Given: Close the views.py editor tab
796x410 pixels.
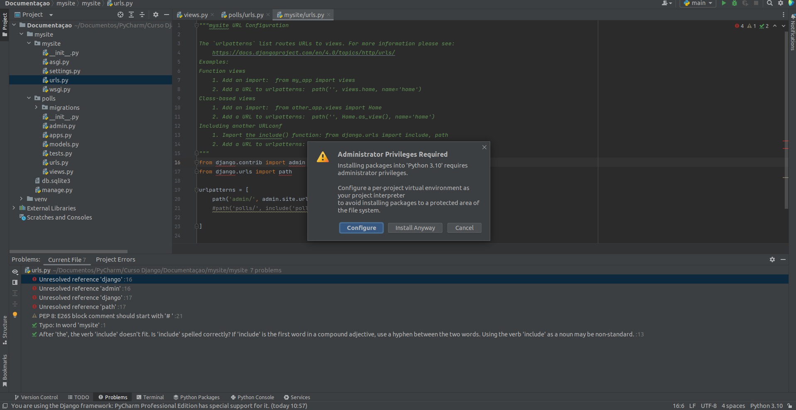Looking at the screenshot, I should pyautogui.click(x=212, y=15).
